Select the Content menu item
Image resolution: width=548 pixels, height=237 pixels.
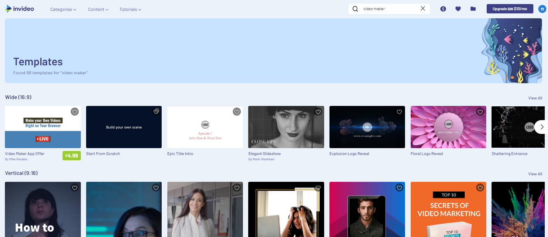pos(97,9)
